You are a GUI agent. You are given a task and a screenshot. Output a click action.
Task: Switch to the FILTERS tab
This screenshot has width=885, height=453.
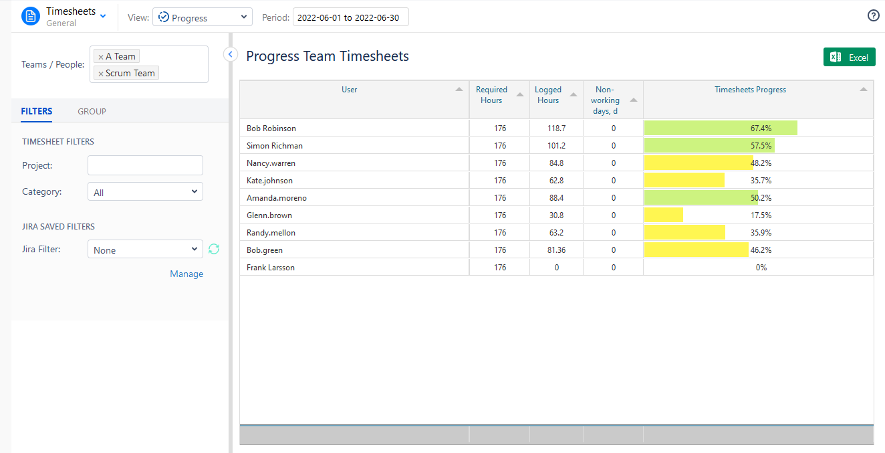[37, 111]
